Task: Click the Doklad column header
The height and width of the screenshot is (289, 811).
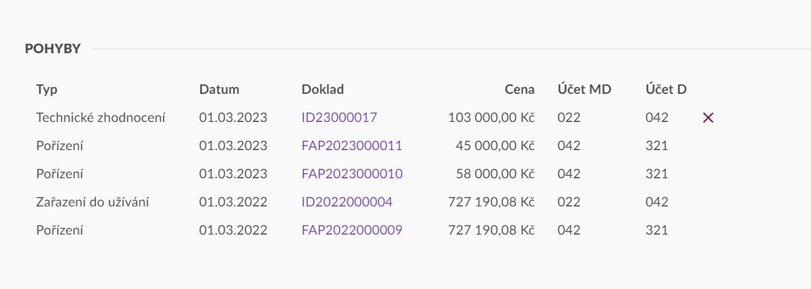Action: (x=323, y=89)
